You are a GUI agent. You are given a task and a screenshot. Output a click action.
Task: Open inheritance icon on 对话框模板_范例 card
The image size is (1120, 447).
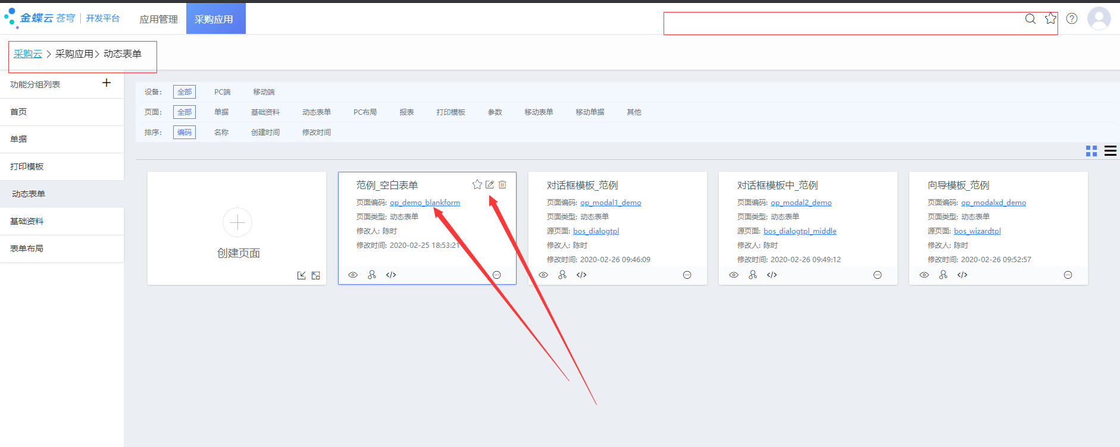pos(562,275)
